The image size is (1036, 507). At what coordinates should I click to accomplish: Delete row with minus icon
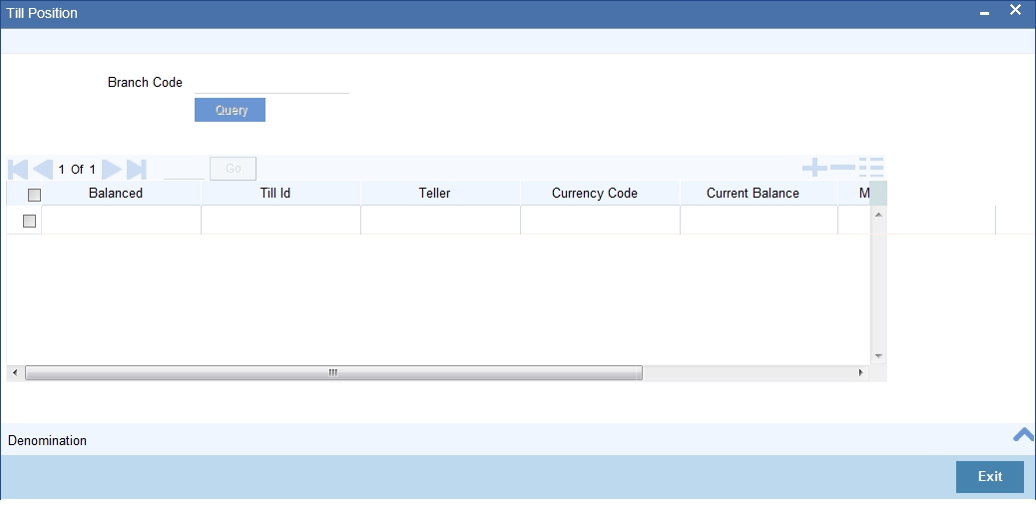coord(842,168)
